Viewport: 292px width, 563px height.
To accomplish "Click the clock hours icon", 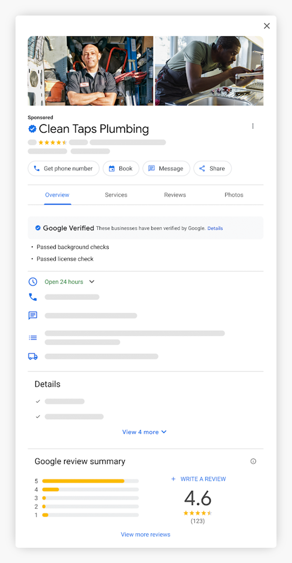I will 33,282.
